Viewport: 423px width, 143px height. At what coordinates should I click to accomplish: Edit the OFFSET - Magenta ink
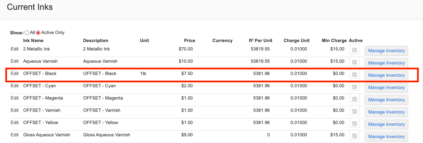click(14, 98)
